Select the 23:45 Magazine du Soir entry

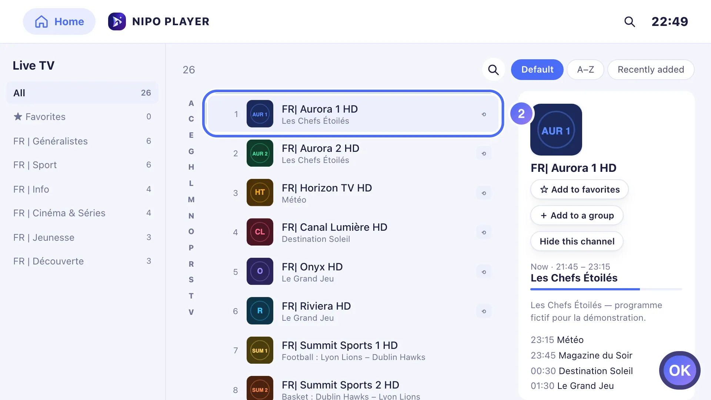[581, 356]
